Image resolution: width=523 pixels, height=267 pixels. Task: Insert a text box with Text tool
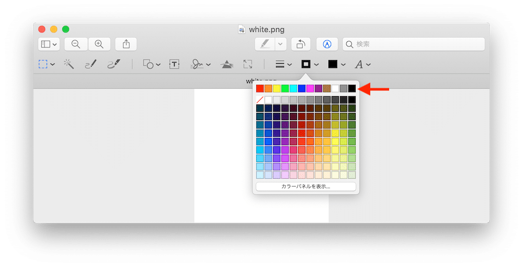tap(174, 64)
